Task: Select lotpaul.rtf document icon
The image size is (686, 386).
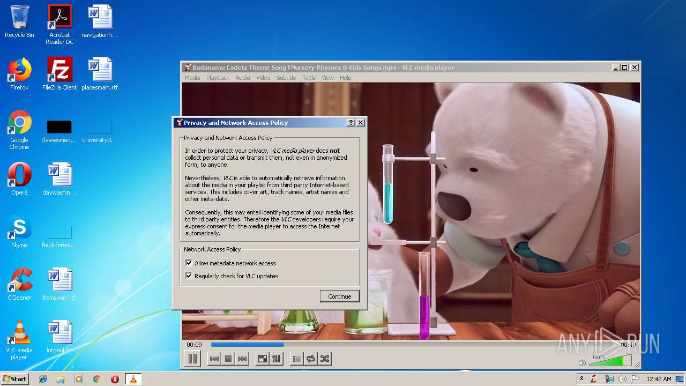Action: [59, 337]
